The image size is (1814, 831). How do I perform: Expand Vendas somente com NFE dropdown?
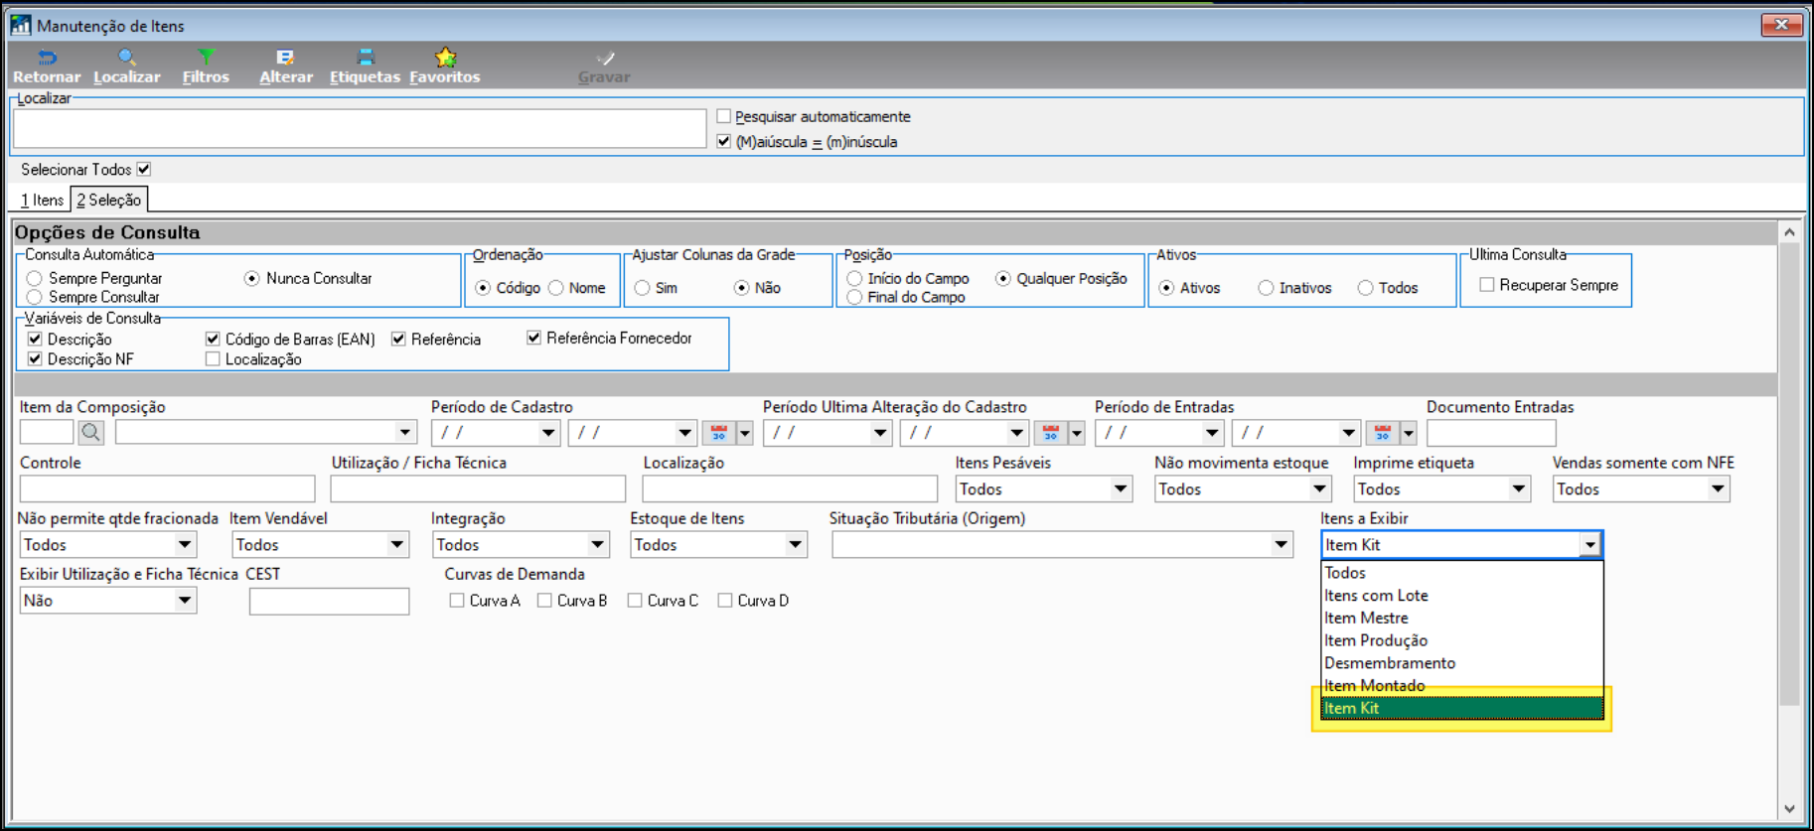[1718, 488]
